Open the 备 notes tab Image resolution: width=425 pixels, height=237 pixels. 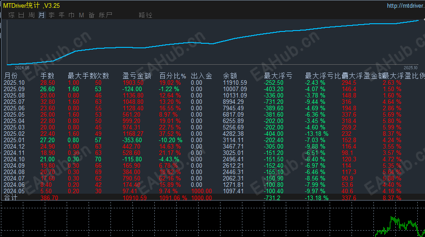pyautogui.click(x=92, y=15)
